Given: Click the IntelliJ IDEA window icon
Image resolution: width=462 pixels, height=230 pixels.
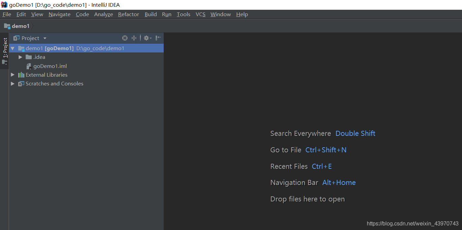Looking at the screenshot, I should 4,5.
